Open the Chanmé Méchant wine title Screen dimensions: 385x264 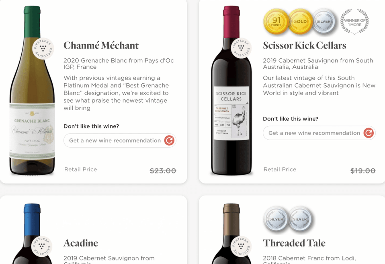coord(101,45)
